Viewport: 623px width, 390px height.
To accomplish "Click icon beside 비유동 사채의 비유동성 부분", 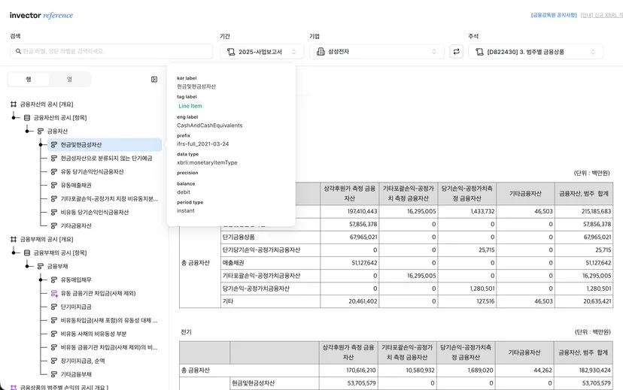I will pos(54,334).
